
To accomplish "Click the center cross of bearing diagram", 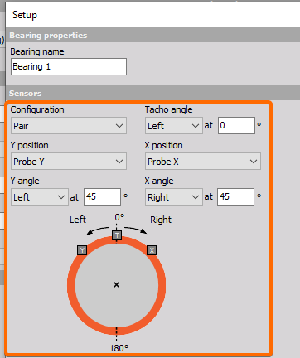I will [116, 284].
